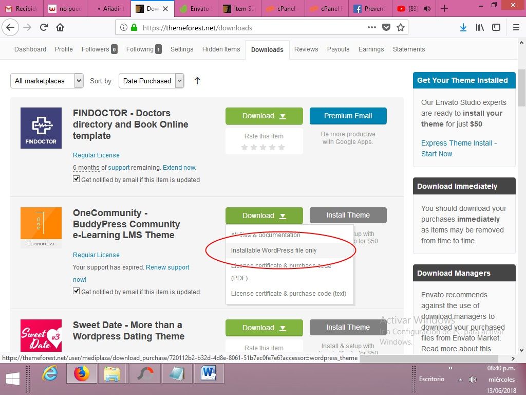
Task: Open page actions three-dots menu
Action: click(372, 28)
